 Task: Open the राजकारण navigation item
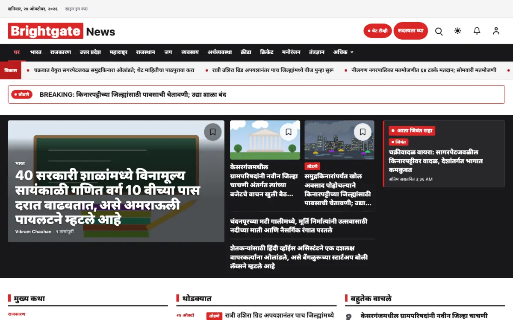[x=60, y=52]
